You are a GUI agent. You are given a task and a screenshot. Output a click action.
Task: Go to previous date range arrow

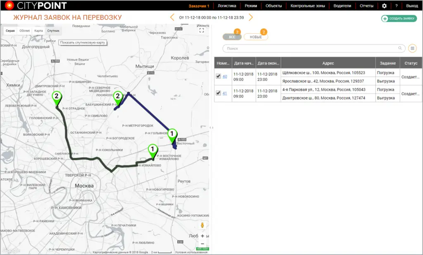pyautogui.click(x=172, y=17)
